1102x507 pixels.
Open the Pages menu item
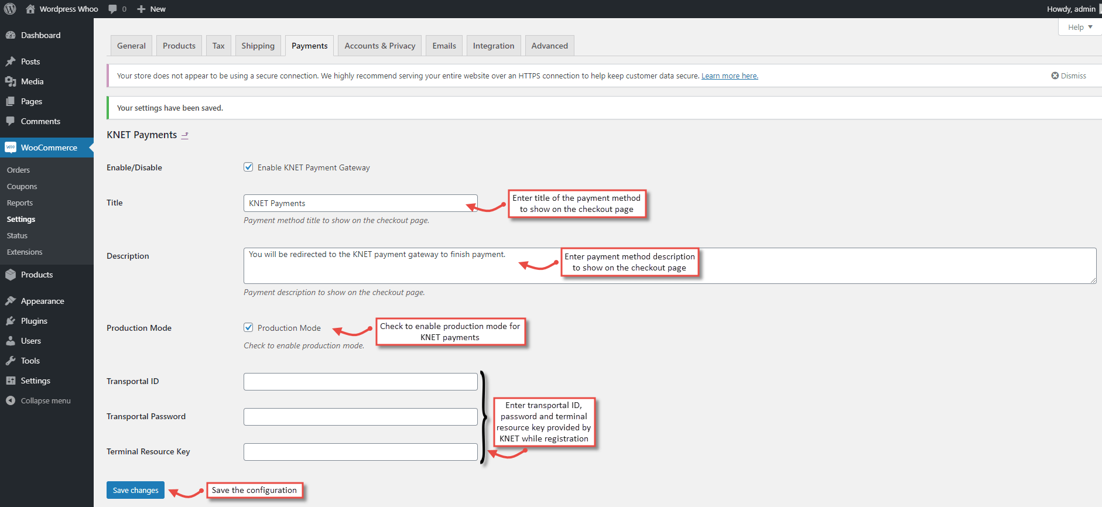pos(47,101)
